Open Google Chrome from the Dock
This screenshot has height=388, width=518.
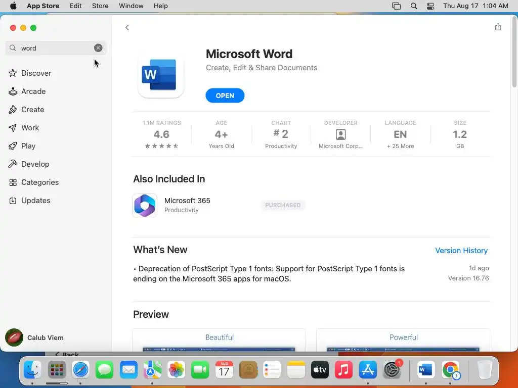pyautogui.click(x=451, y=370)
